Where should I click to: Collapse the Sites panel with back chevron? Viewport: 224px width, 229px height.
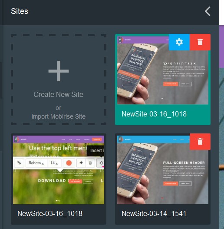[208, 11]
